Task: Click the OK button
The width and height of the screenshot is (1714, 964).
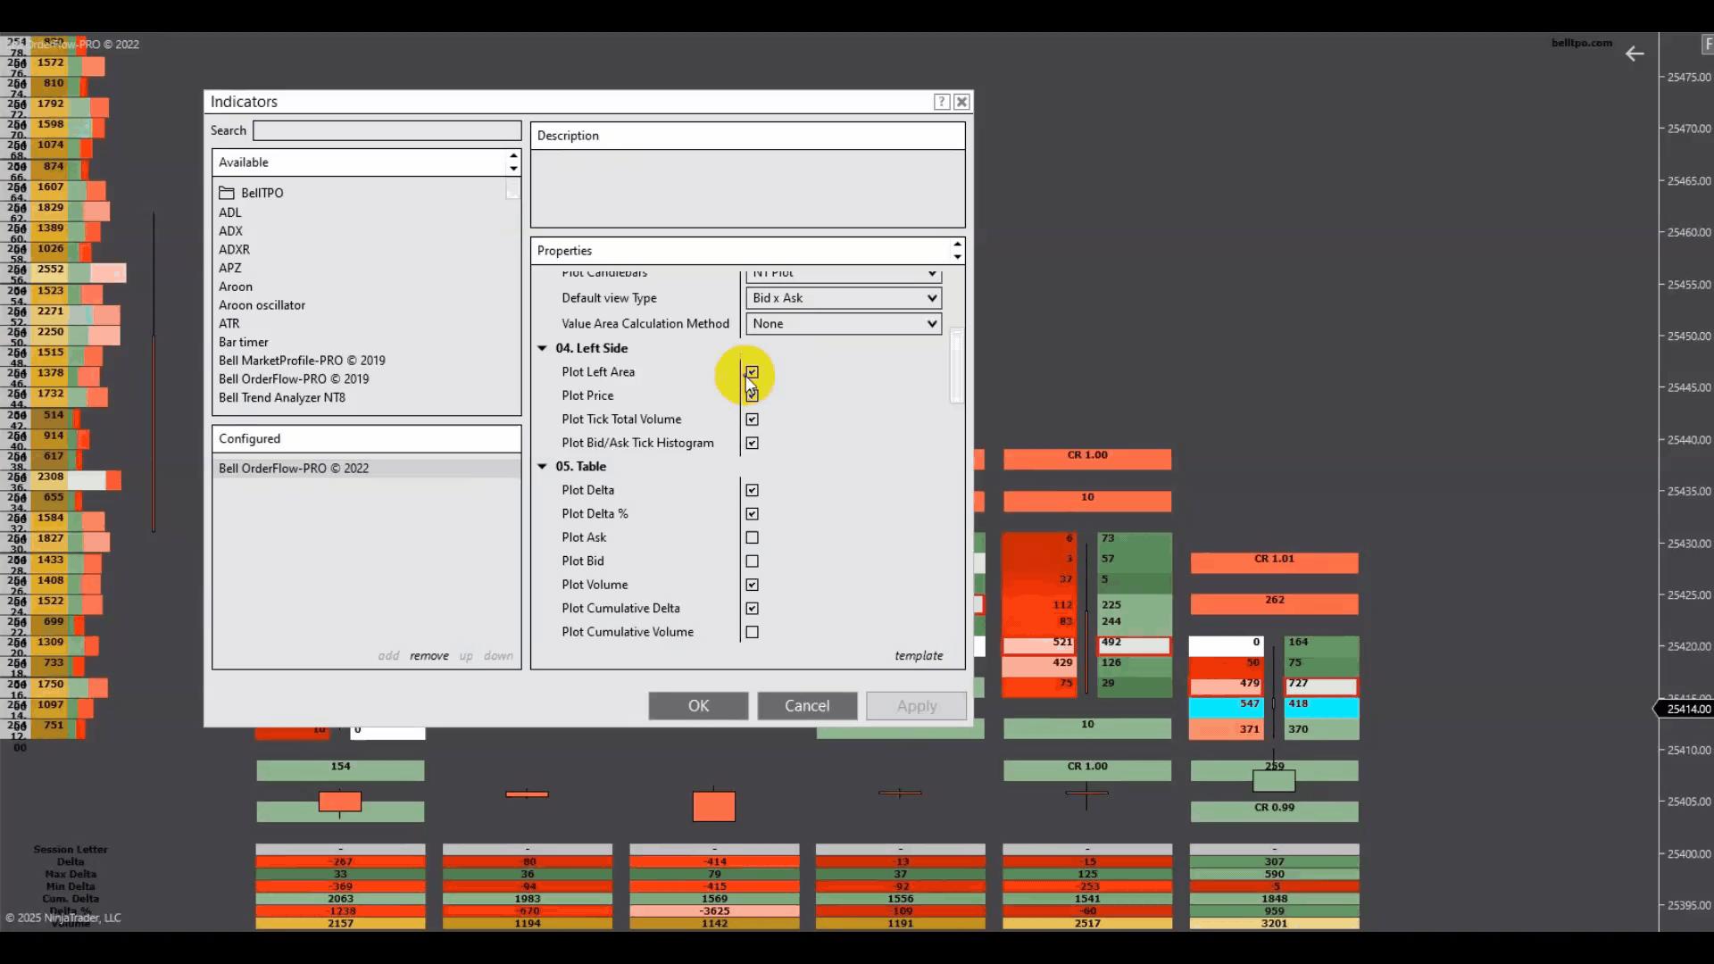Action: tap(698, 705)
